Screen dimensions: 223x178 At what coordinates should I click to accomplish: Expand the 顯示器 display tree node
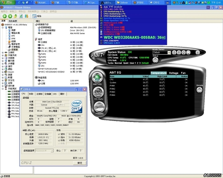(2, 61)
